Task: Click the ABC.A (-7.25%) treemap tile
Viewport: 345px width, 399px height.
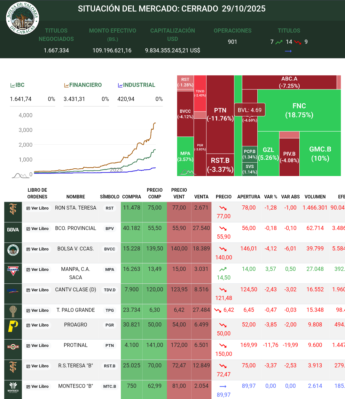Action: pyautogui.click(x=289, y=82)
